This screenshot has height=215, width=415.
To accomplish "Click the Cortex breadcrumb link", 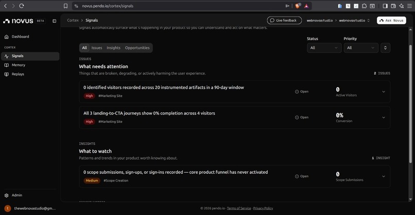I will tap(73, 20).
